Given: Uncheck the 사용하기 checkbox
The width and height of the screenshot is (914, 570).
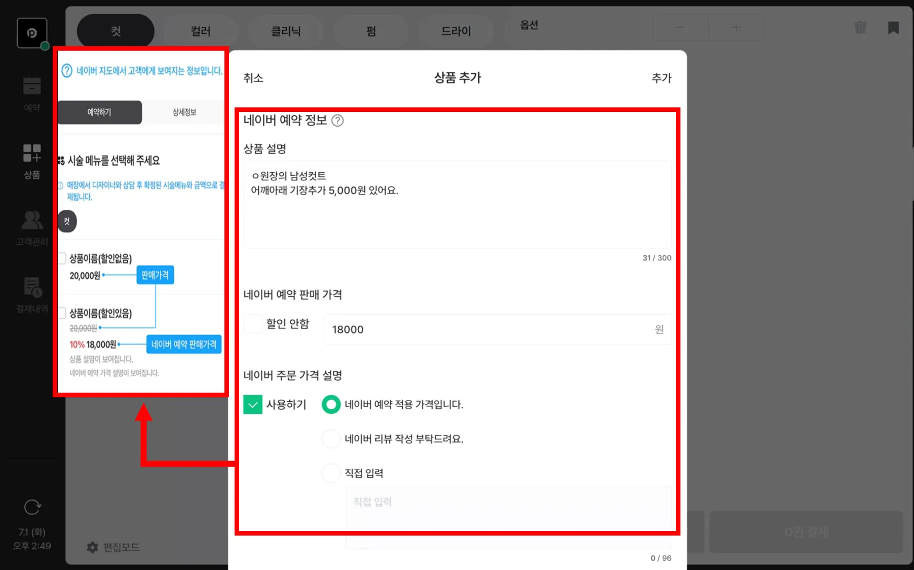Looking at the screenshot, I should [253, 404].
